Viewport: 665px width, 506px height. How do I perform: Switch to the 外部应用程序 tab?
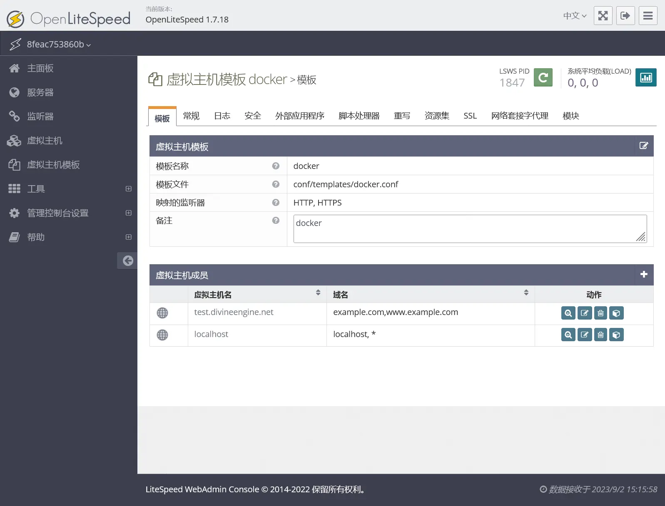coord(300,116)
